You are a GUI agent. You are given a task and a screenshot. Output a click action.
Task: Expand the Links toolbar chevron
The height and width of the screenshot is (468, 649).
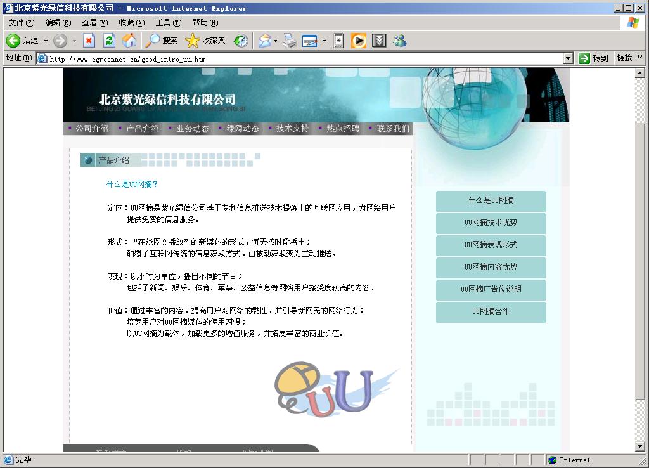pyautogui.click(x=640, y=56)
